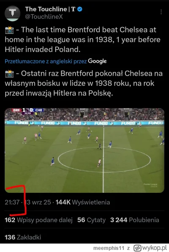169x252 pixels.
Task: Click meemphis11 username in footer
Action: [109, 248]
